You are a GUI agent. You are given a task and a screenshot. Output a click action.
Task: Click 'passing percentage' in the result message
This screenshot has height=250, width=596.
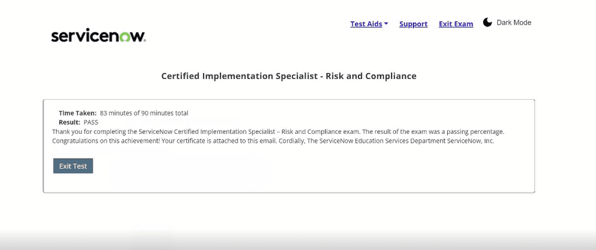tap(474, 131)
